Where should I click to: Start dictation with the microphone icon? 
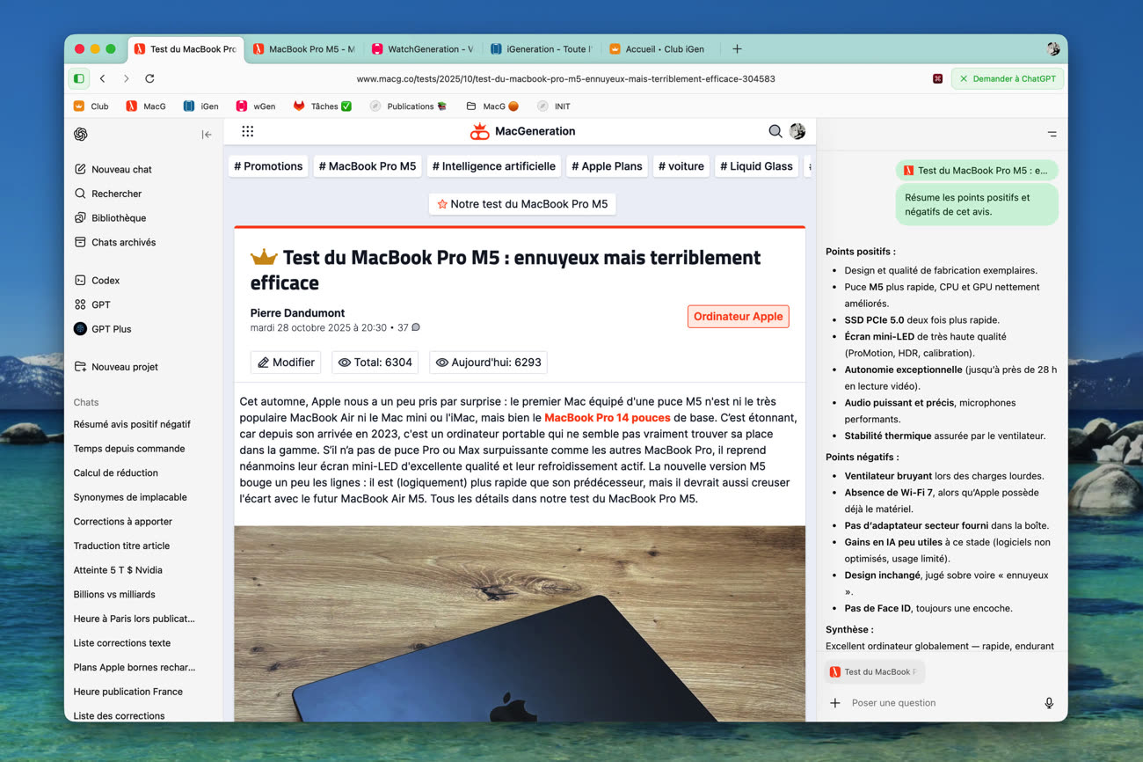1049,703
